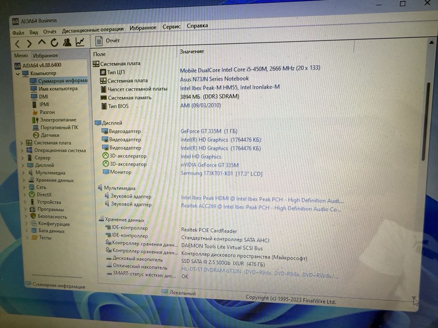Open GeForce GT 335M (1 ГБ) link
This screenshot has width=438, height=328.
click(x=209, y=131)
